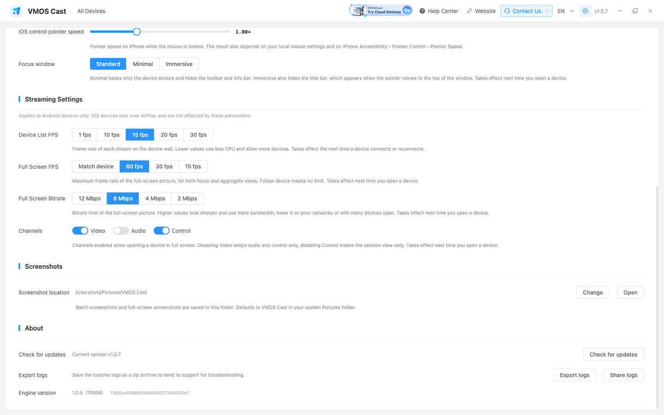Image resolution: width=664 pixels, height=415 pixels.
Task: Click the Current version v1.0.7 text
Action: 96,355
